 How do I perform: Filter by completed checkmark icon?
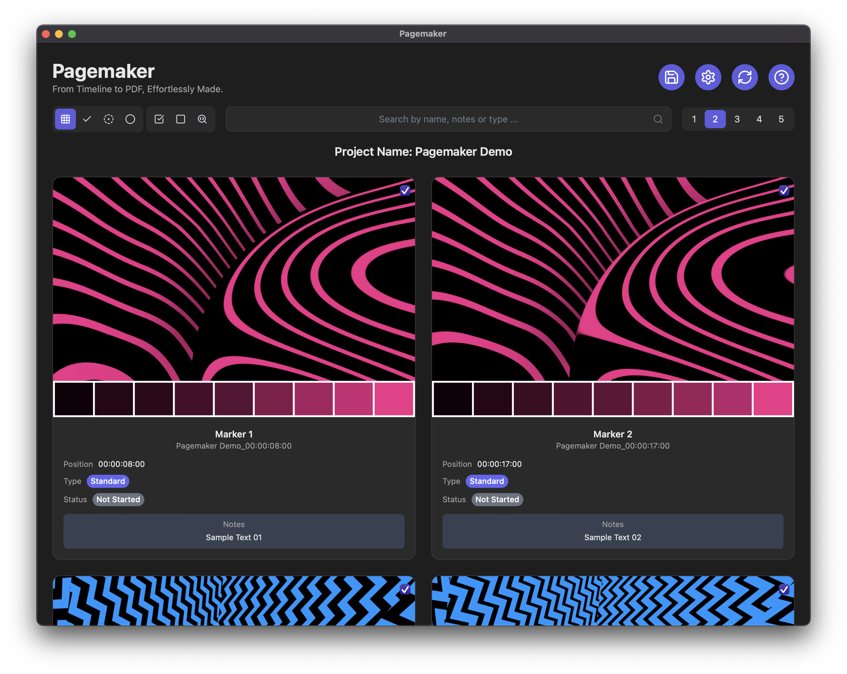(87, 119)
